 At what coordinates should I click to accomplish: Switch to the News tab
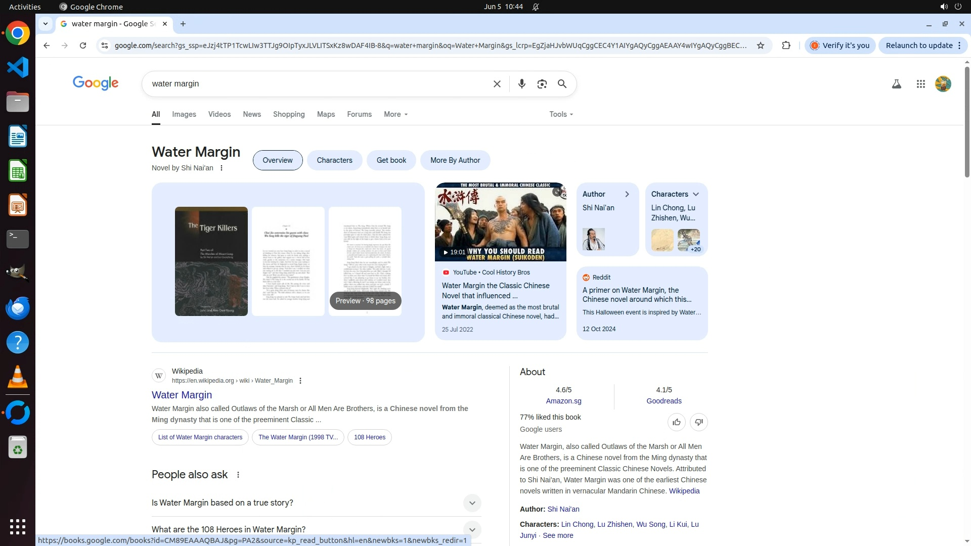pos(252,114)
